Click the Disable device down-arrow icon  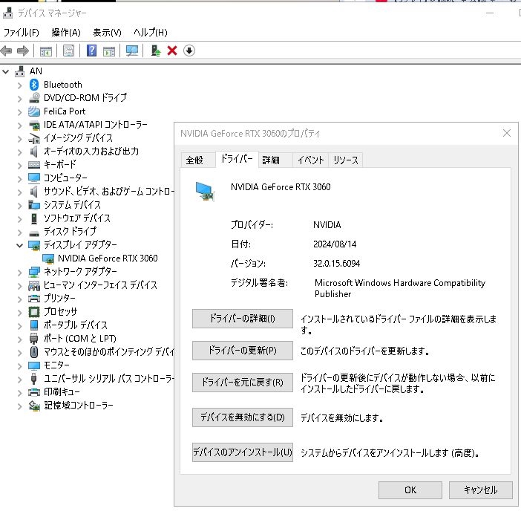pyautogui.click(x=189, y=51)
